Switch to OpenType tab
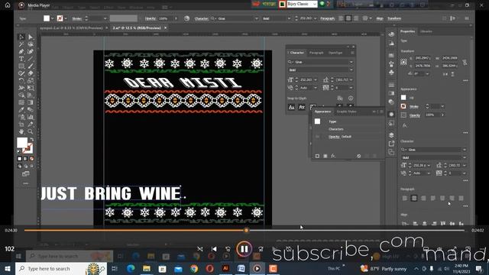Viewport: 489px width, 275px height. click(x=335, y=53)
